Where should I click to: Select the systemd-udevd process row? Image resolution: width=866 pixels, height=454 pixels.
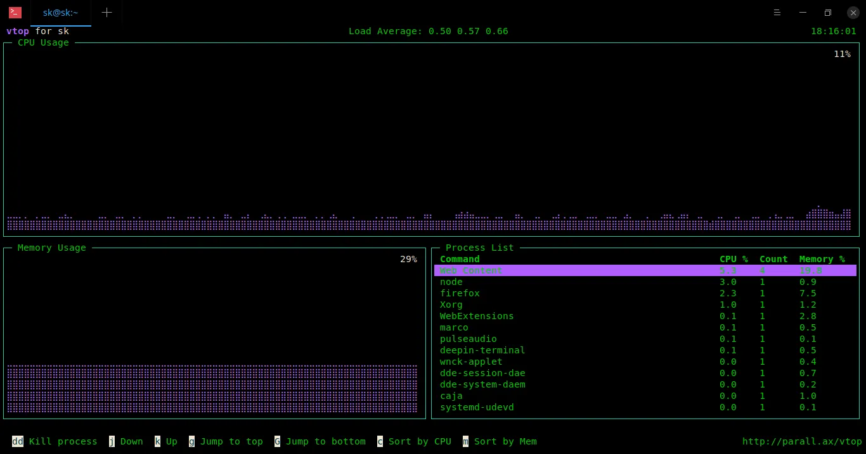[477, 407]
